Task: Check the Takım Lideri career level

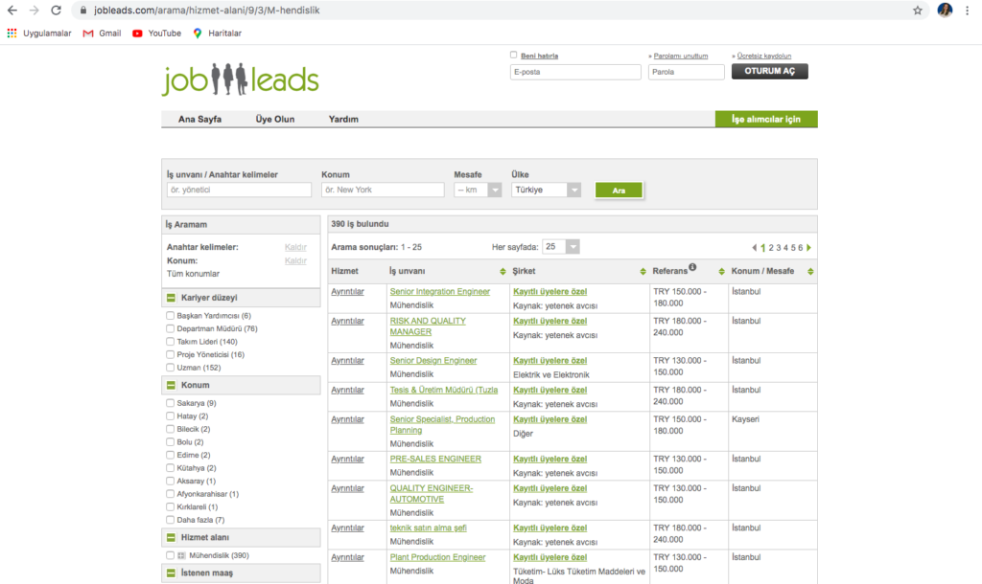Action: (170, 342)
